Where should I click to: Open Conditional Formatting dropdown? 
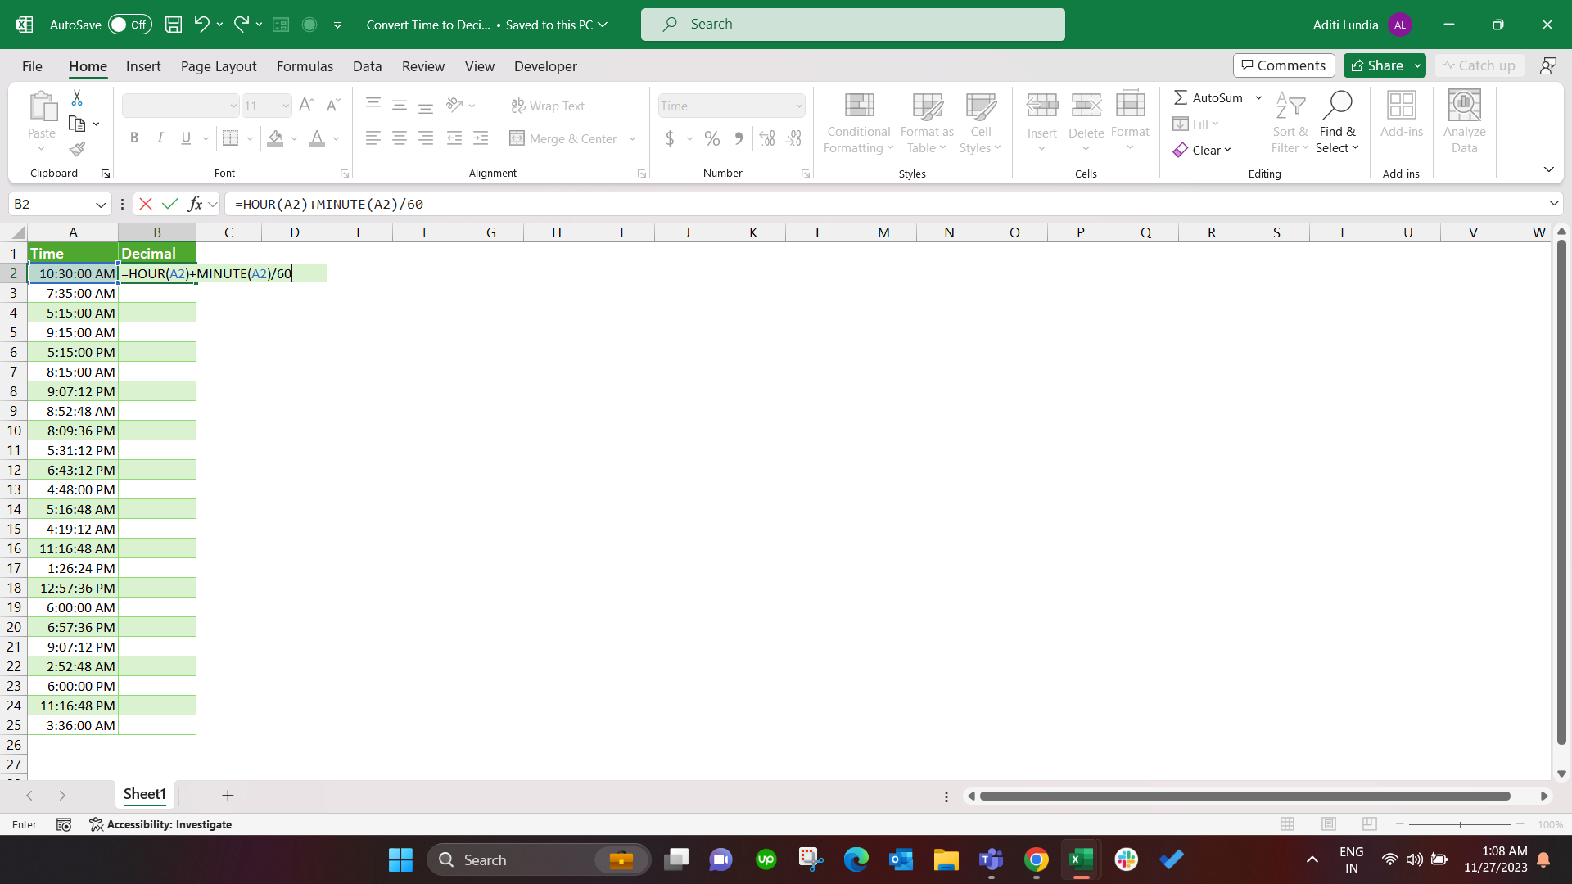(x=858, y=122)
